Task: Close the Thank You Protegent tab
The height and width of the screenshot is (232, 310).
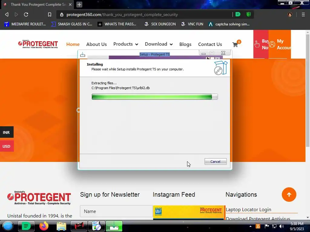Action: click(x=70, y=5)
